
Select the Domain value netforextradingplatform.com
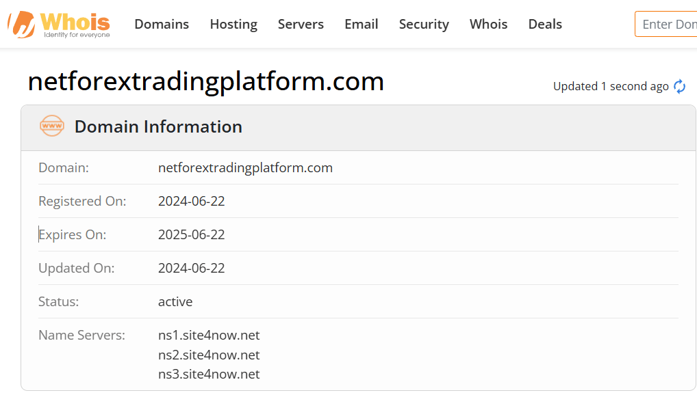[x=245, y=167]
